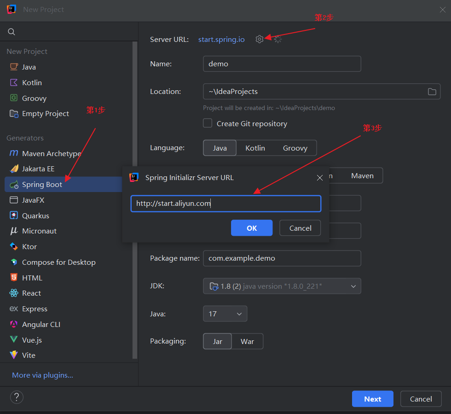451x414 pixels.
Task: Select Maven as the build type
Action: coord(362,175)
